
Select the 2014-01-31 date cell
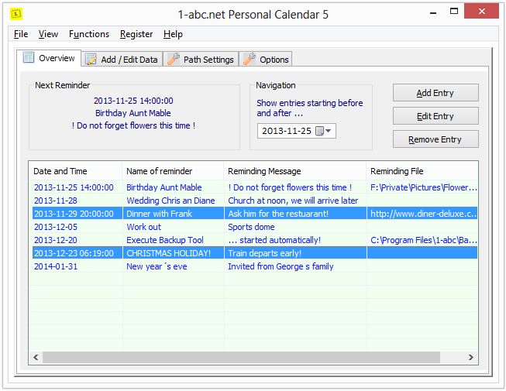click(56, 266)
